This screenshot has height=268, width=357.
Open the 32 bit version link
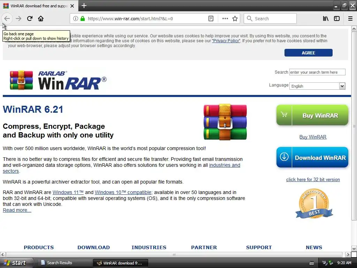click(x=313, y=180)
